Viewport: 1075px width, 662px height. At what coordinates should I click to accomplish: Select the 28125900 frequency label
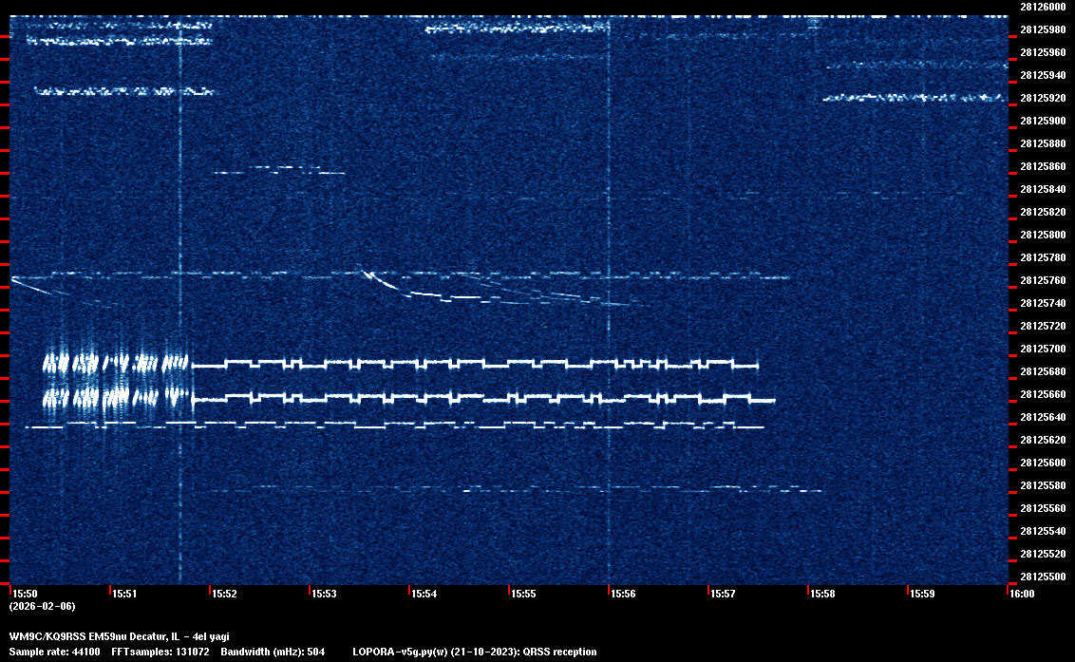(1042, 121)
